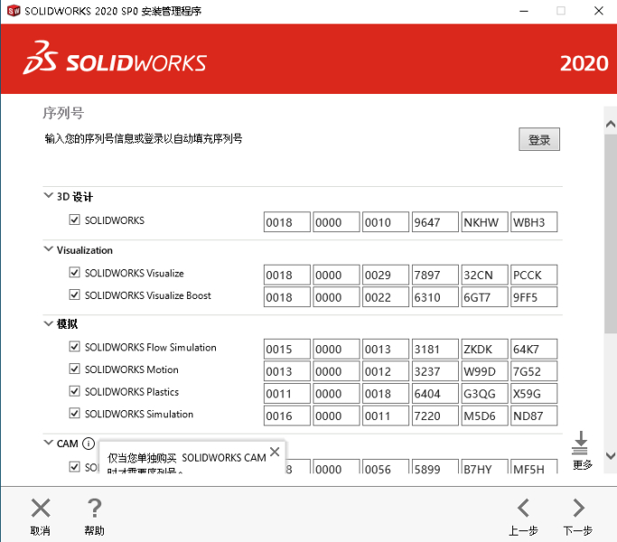Click the More download arrow icon

(x=580, y=443)
